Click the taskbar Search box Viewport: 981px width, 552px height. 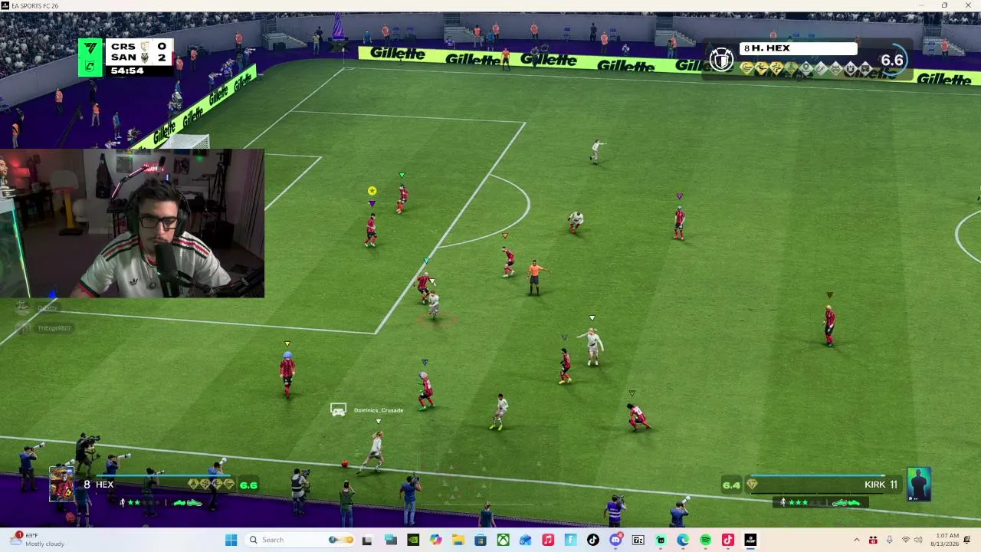[300, 540]
